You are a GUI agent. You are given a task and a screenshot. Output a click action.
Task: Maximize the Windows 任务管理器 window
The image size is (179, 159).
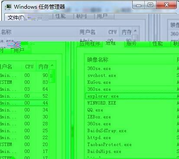(150, 5)
